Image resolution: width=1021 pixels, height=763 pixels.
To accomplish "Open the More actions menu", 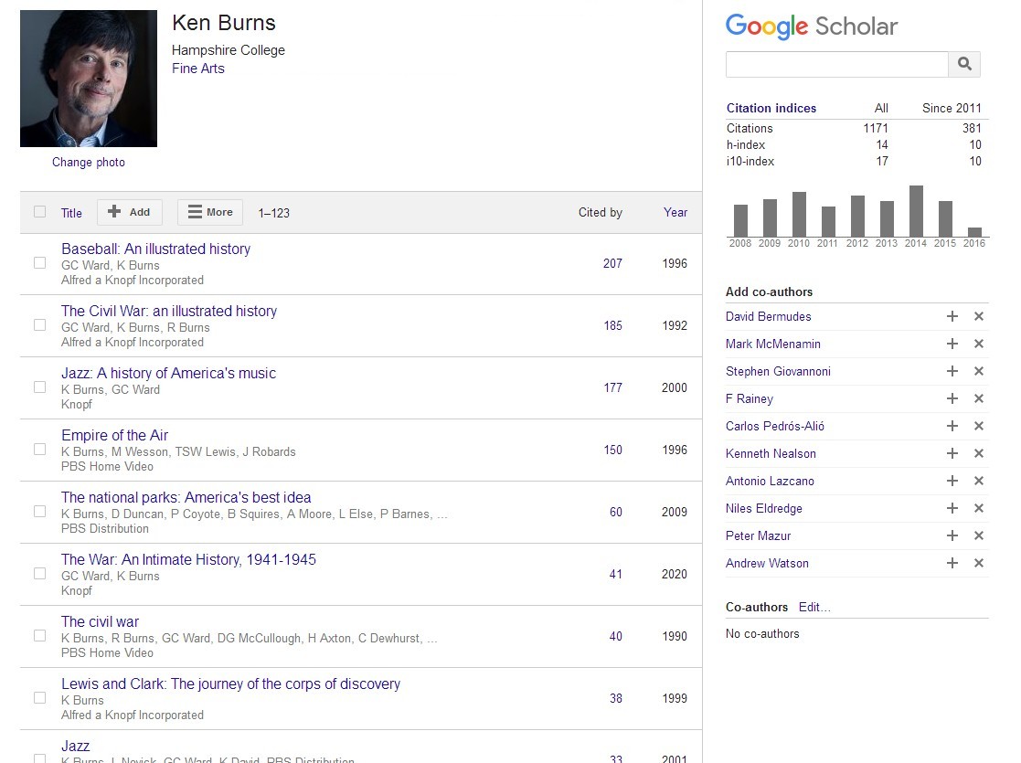I will pyautogui.click(x=210, y=212).
